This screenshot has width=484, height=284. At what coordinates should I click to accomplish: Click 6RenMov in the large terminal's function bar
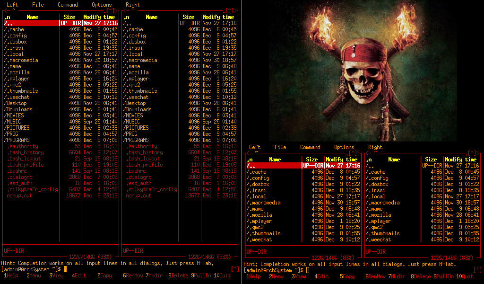click(133, 275)
